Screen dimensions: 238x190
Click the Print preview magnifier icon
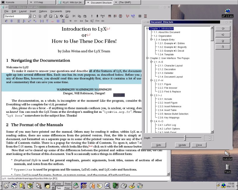click(56, 16)
